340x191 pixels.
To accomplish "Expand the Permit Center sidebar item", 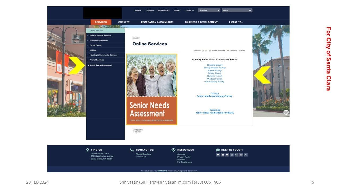I will coord(95,45).
